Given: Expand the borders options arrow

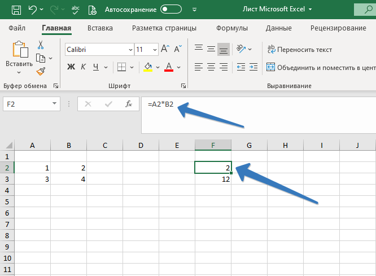Looking at the screenshot, I should pos(132,67).
